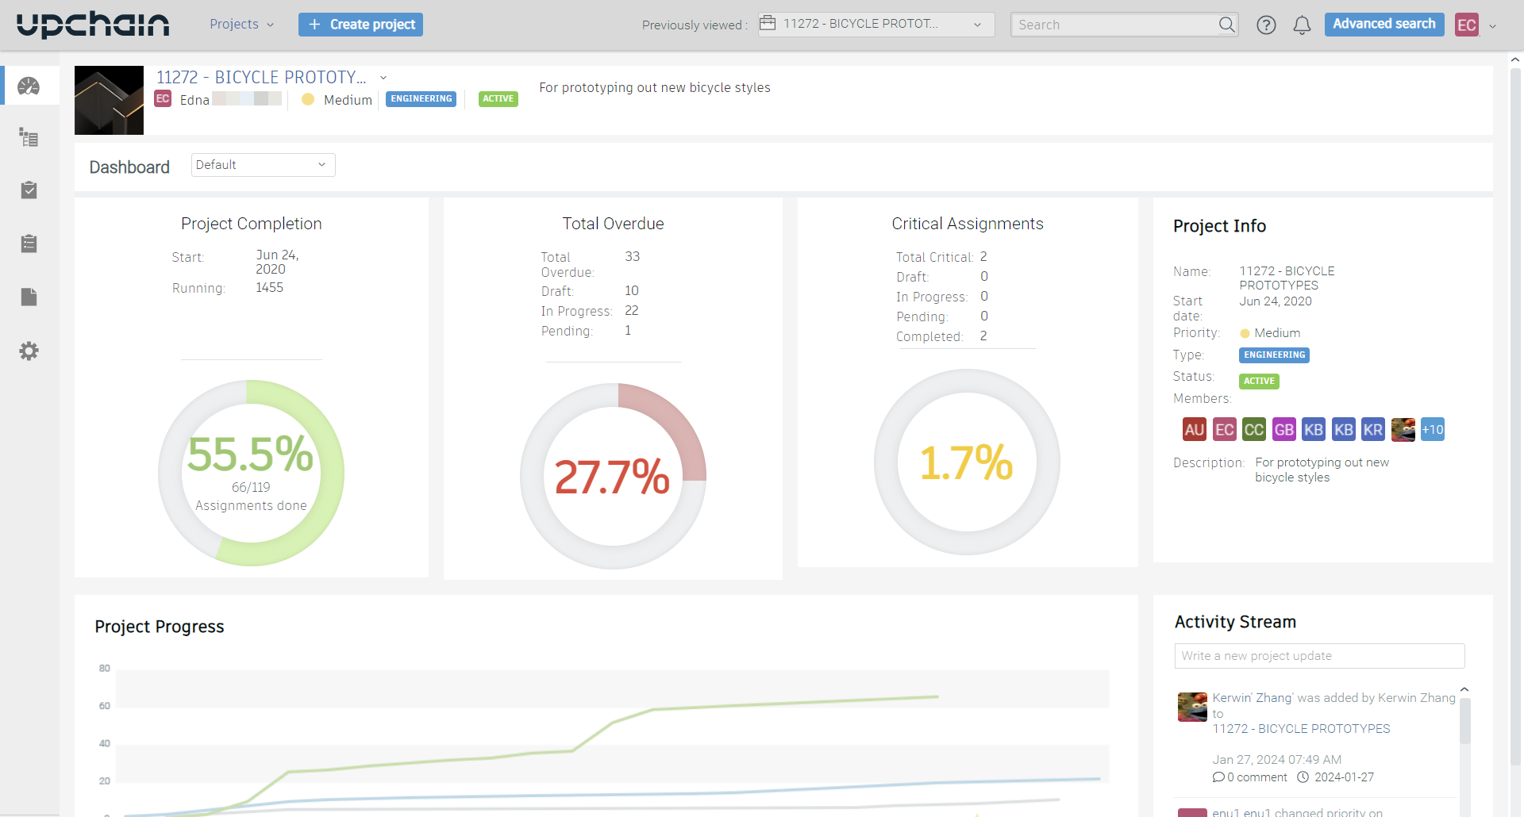Open the user account menu arrow
Image resolution: width=1524 pixels, height=817 pixels.
tap(1492, 26)
